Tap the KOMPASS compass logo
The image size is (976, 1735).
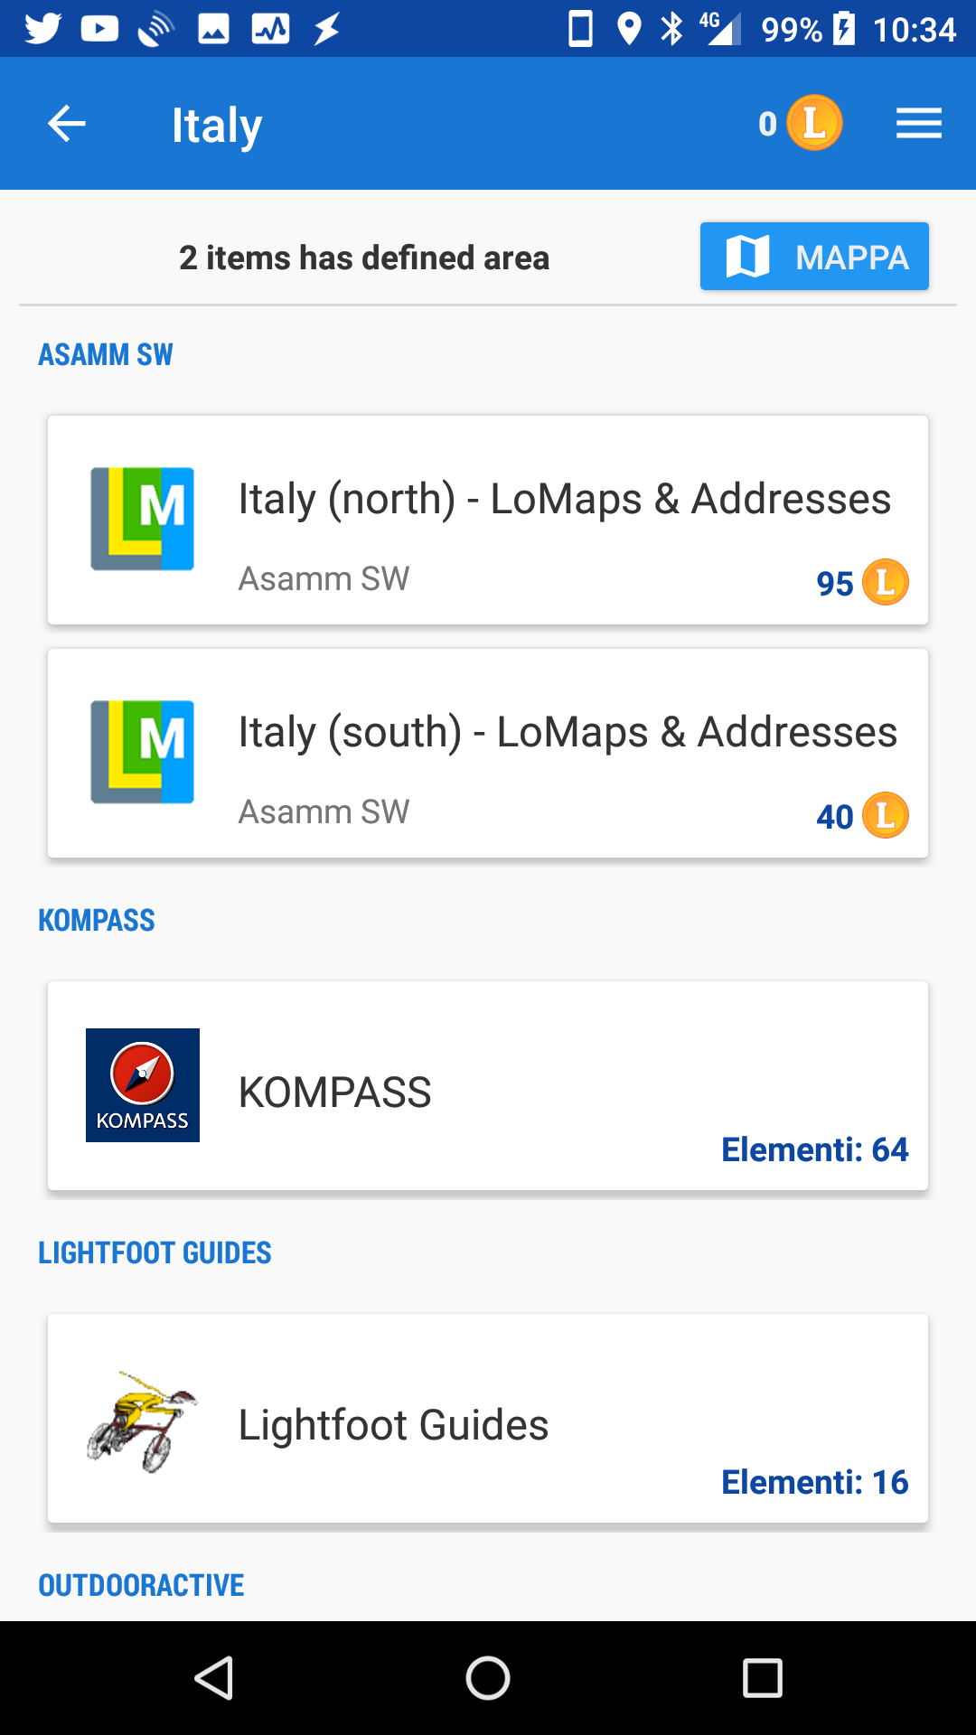143,1084
